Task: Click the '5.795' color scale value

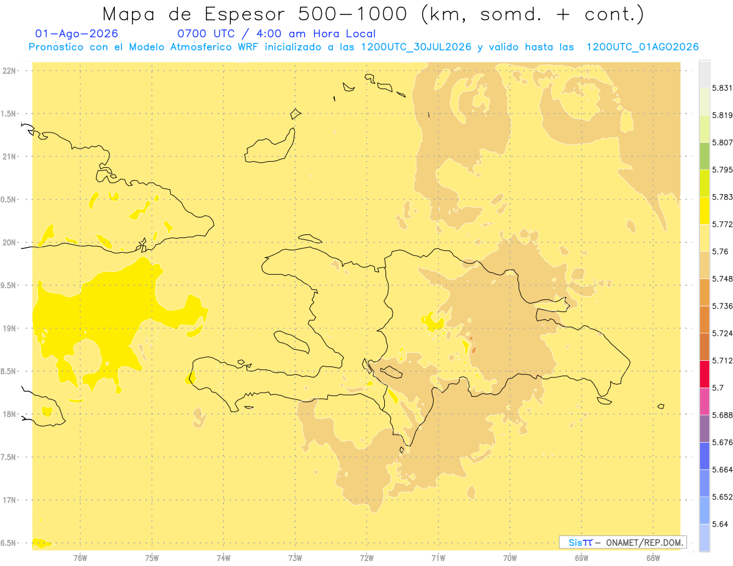Action: (722, 170)
